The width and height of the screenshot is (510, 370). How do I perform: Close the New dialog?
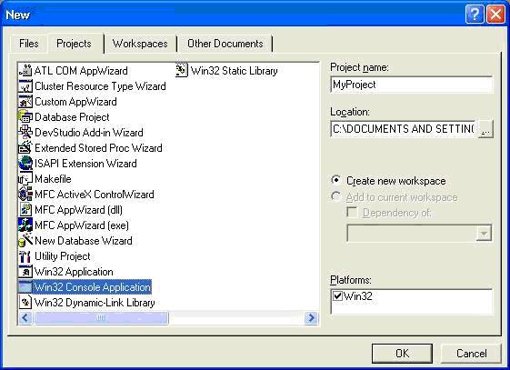495,15
